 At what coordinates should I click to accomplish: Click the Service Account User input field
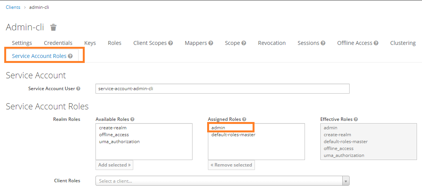click(x=223, y=89)
